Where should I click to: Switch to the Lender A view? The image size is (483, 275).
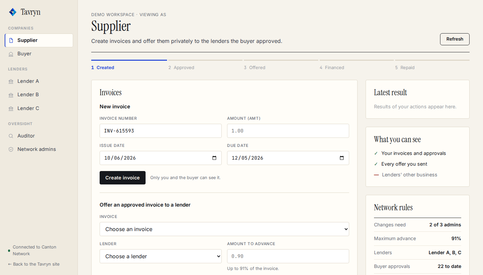pos(39,81)
